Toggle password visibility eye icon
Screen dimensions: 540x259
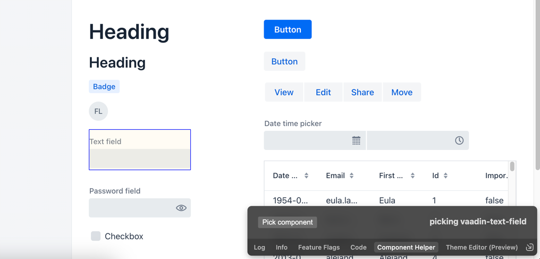pos(181,208)
